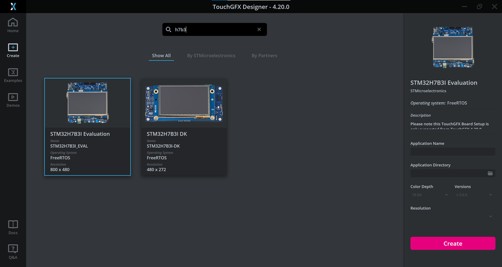Open the Examples sidebar section
This screenshot has height=267, width=502.
pos(13,75)
